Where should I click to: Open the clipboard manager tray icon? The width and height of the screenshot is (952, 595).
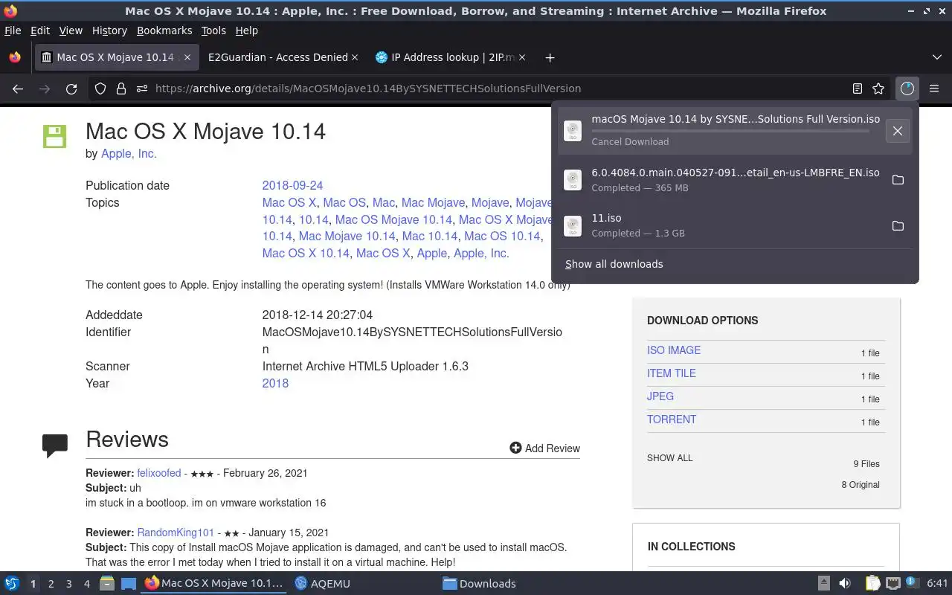872,584
